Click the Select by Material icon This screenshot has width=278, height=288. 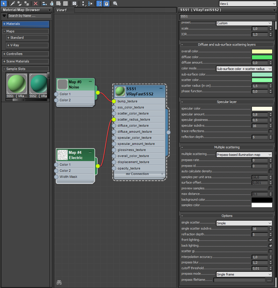(115, 3)
